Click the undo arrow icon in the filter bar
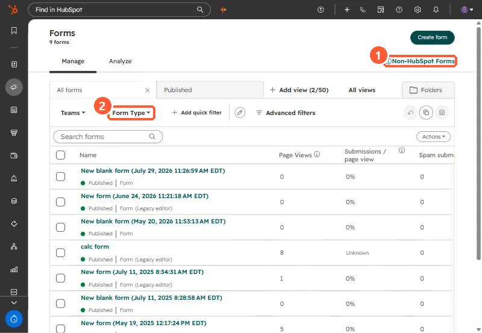This screenshot has height=333, width=482. pyautogui.click(x=410, y=113)
